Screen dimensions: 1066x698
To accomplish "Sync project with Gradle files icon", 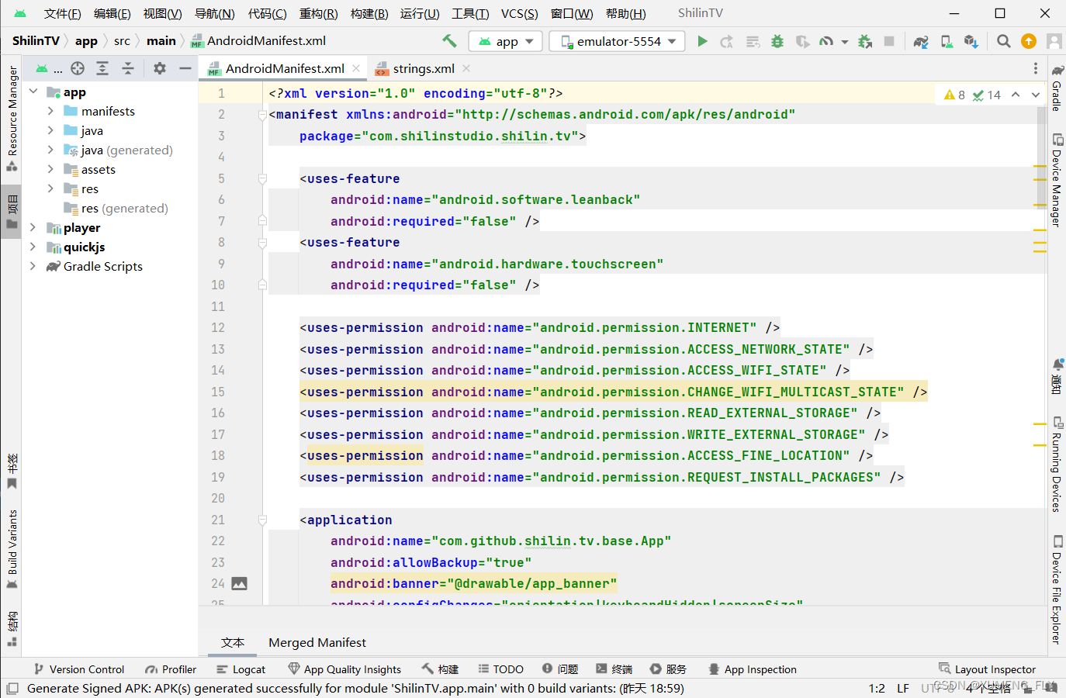I will click(921, 41).
